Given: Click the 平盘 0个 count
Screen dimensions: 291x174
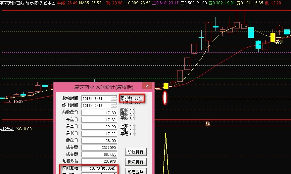Looking at the screenshot, I should 128,134.
